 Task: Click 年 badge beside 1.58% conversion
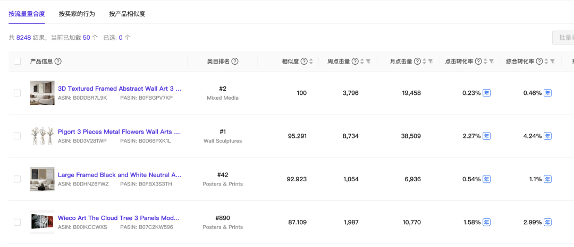click(486, 222)
